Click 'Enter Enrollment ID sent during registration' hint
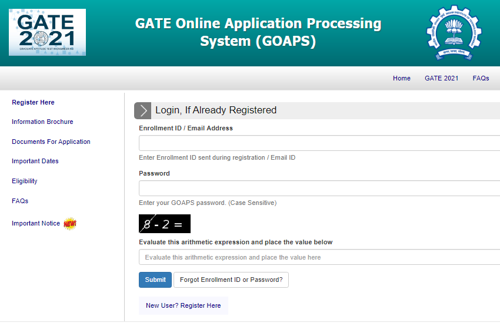 (x=217, y=157)
